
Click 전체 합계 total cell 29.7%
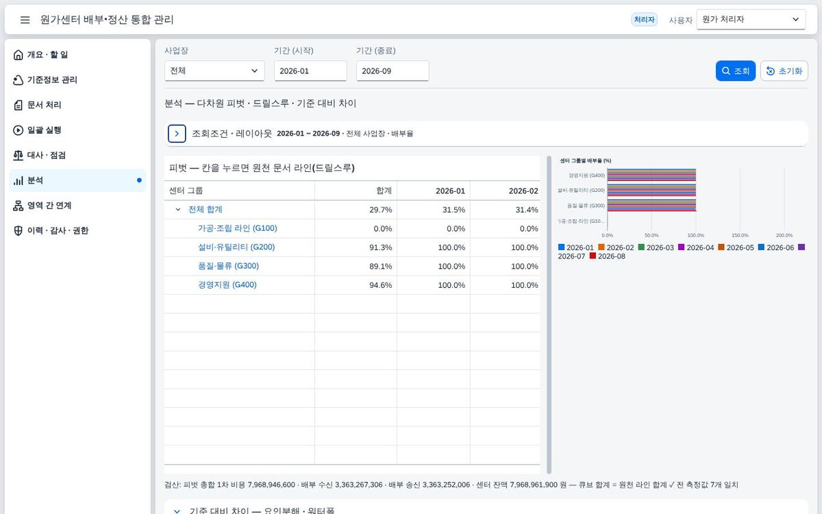tap(356, 210)
